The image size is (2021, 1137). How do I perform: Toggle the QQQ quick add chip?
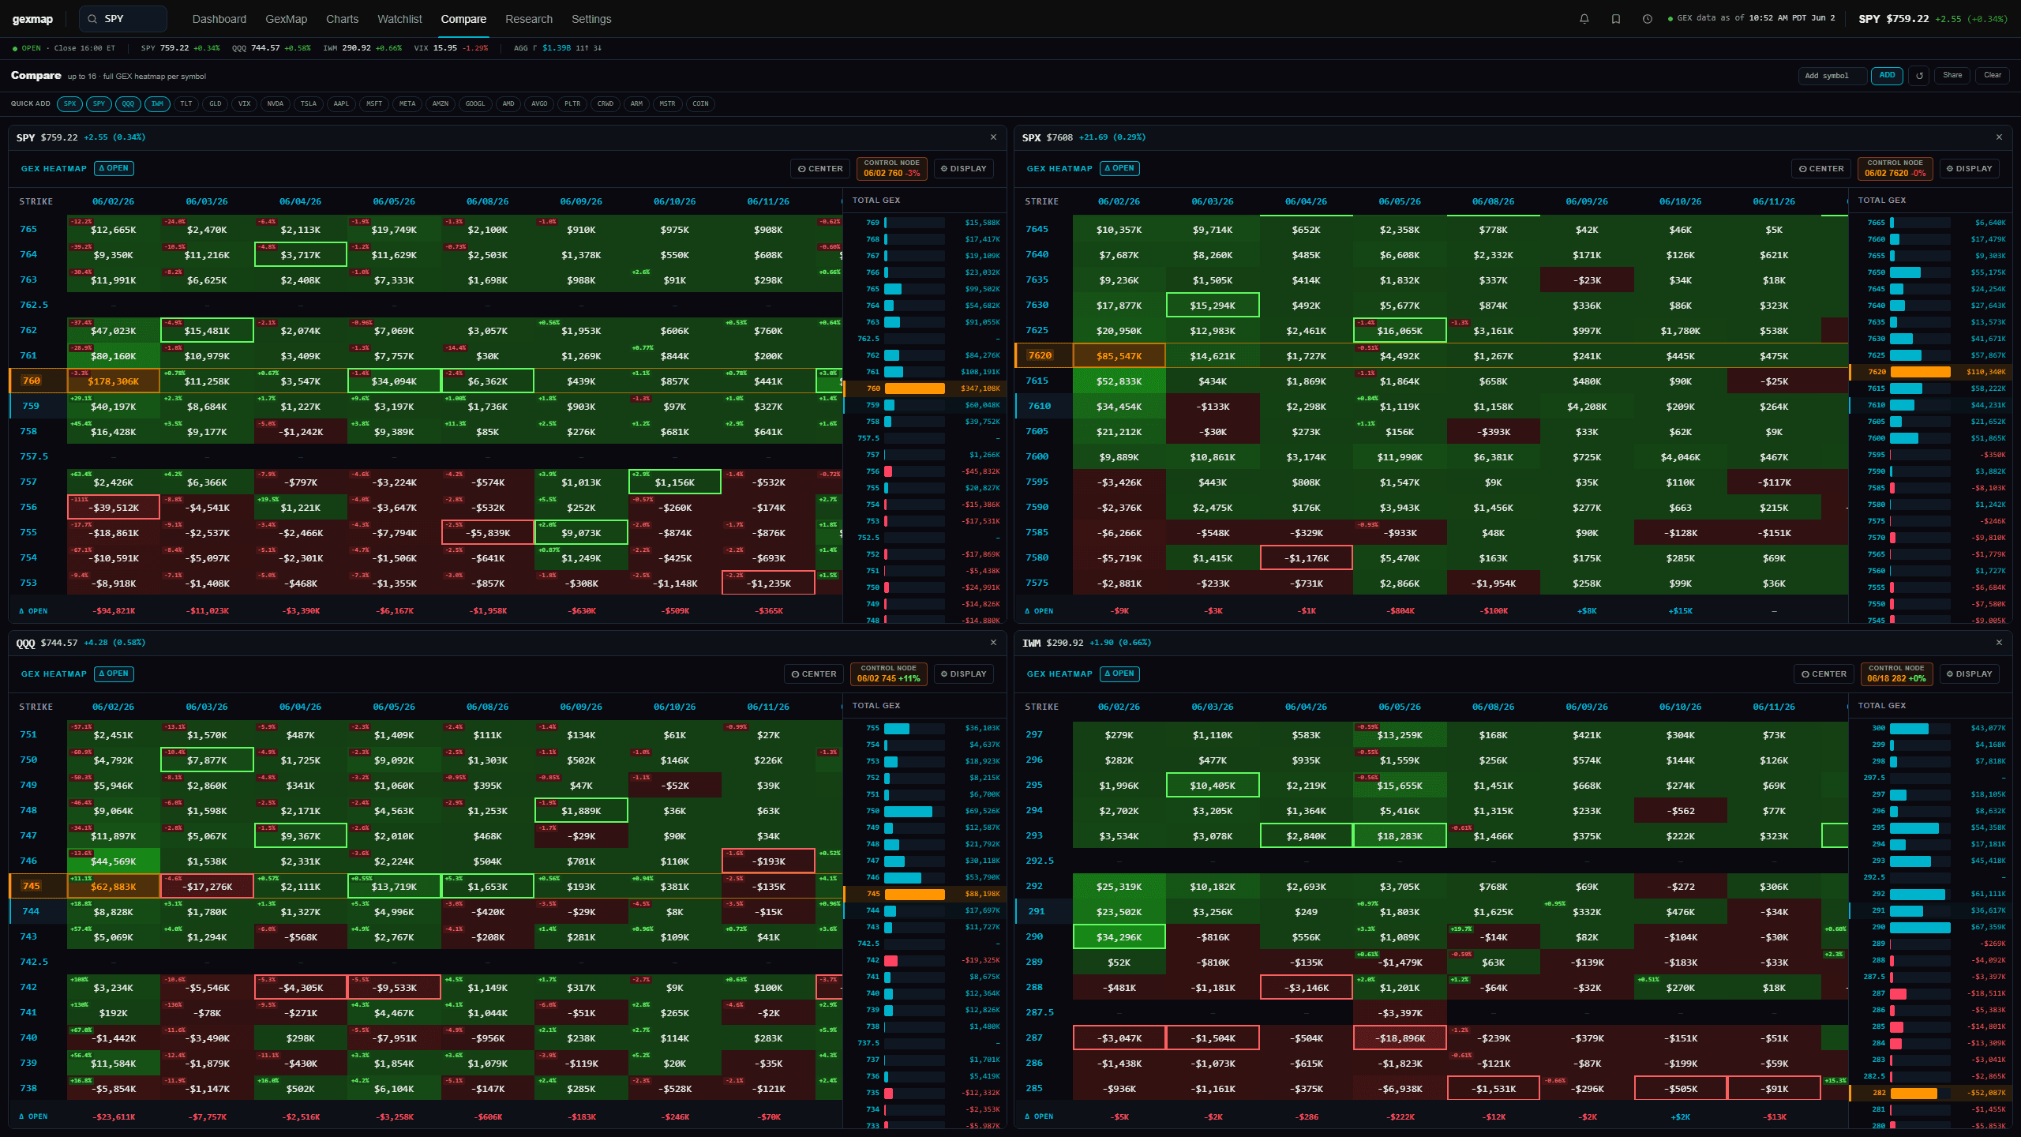(x=129, y=103)
